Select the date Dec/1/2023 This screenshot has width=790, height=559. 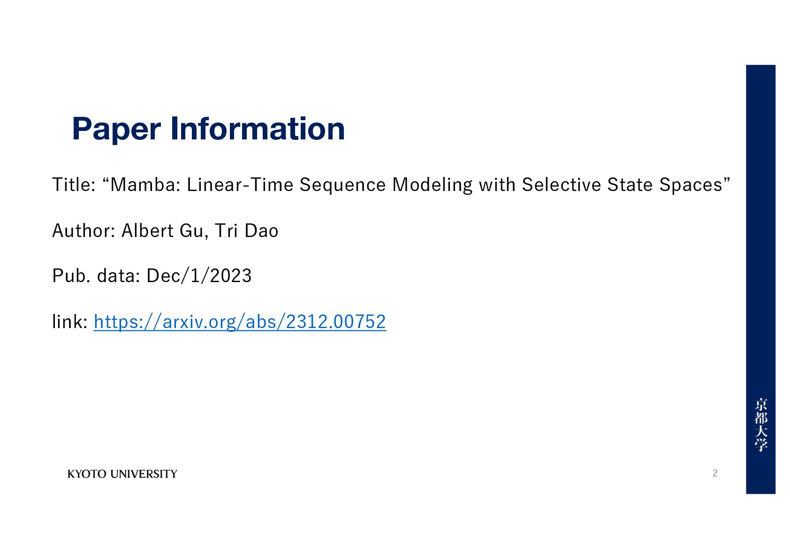pyautogui.click(x=199, y=276)
